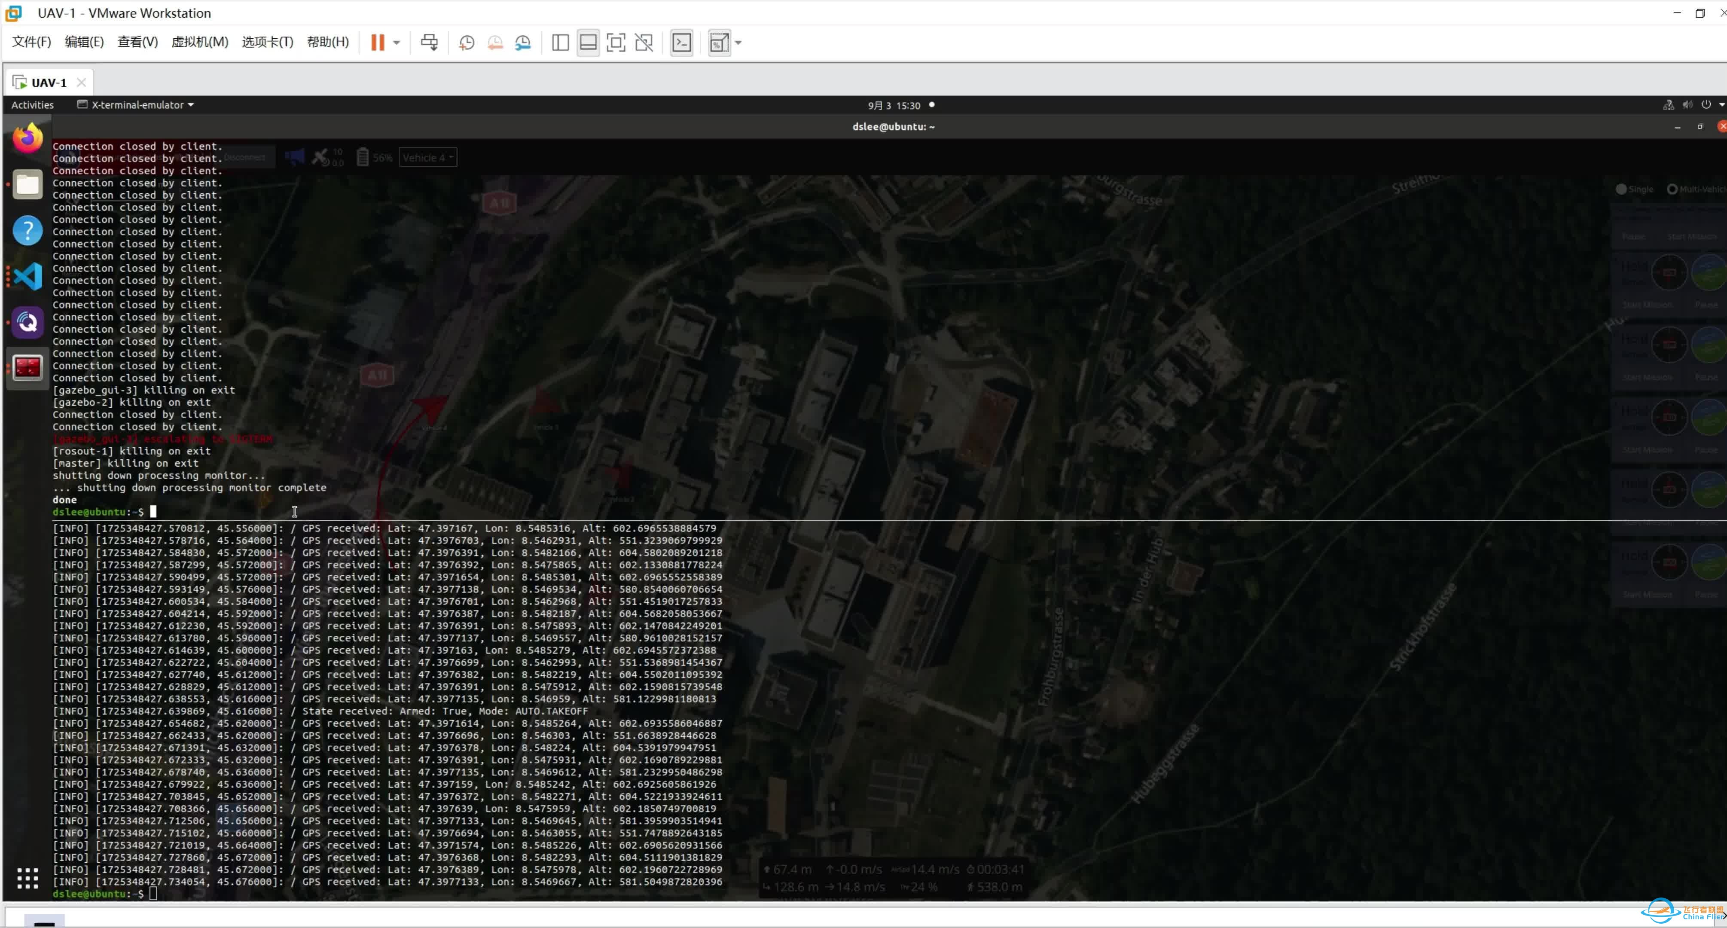
Task: Minimize the dslee@ubuntu terminal window
Action: coord(1678,127)
